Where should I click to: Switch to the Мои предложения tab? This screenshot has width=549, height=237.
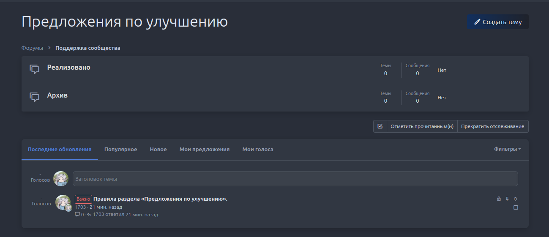(x=205, y=150)
